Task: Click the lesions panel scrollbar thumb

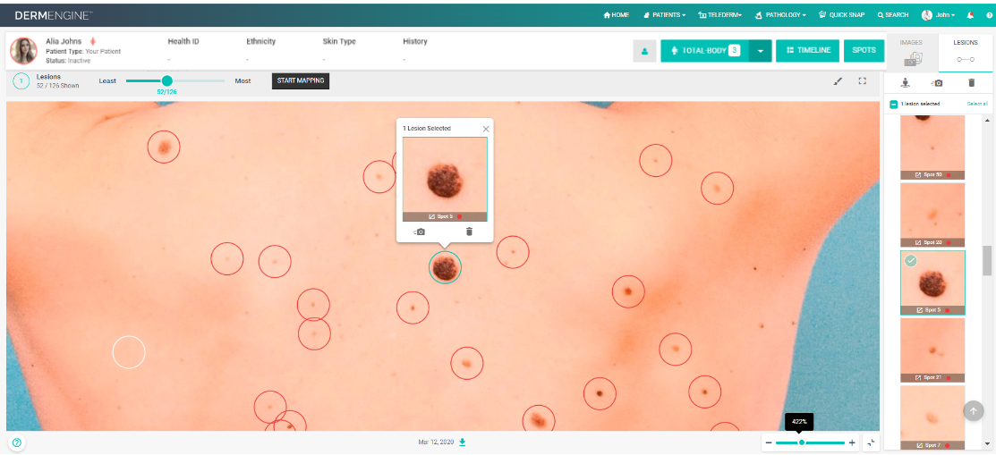Action: (x=986, y=260)
